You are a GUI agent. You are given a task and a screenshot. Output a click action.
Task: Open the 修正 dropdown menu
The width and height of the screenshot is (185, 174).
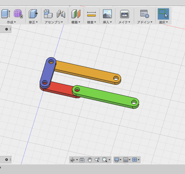pos(33,22)
